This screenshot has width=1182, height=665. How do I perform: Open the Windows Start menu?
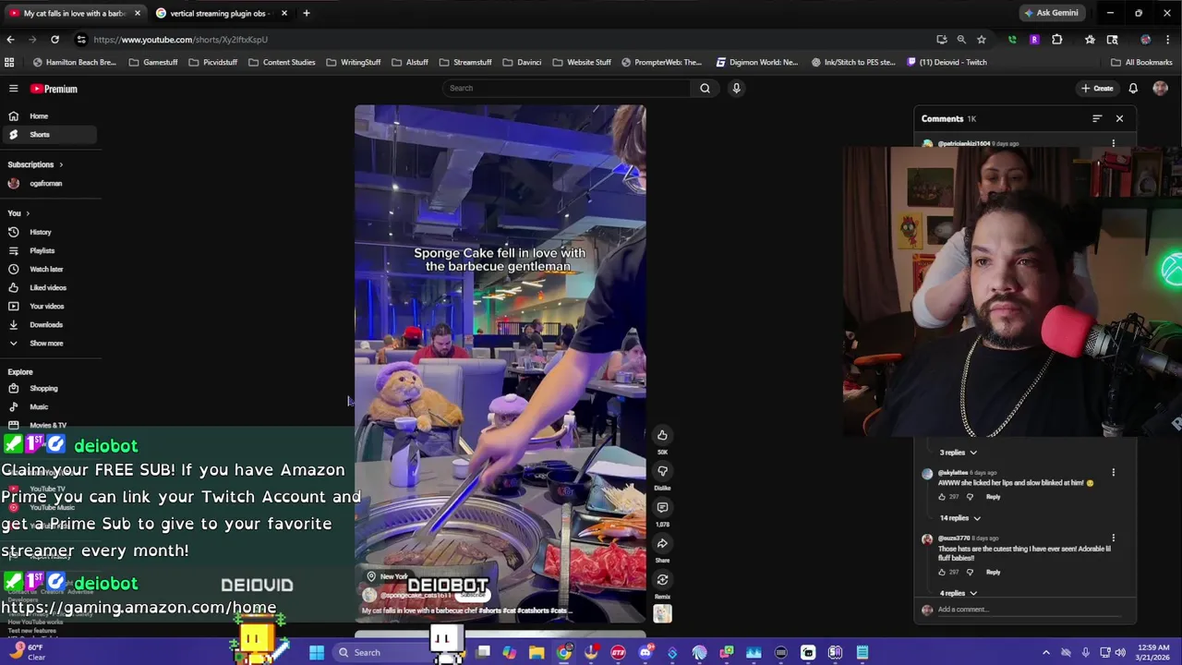pos(316,652)
